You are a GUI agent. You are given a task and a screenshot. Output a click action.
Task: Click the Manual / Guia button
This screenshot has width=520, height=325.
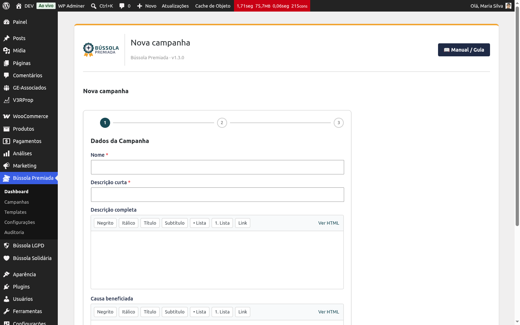464,50
